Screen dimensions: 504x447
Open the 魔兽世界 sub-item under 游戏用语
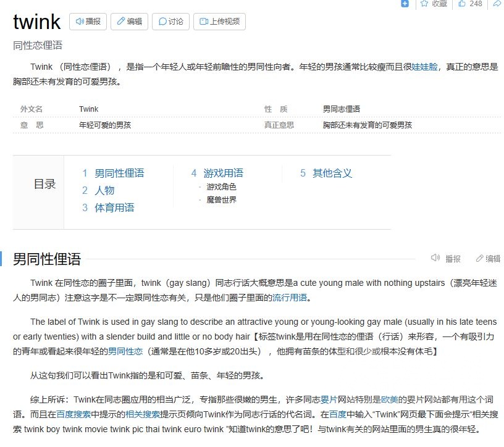(x=222, y=200)
